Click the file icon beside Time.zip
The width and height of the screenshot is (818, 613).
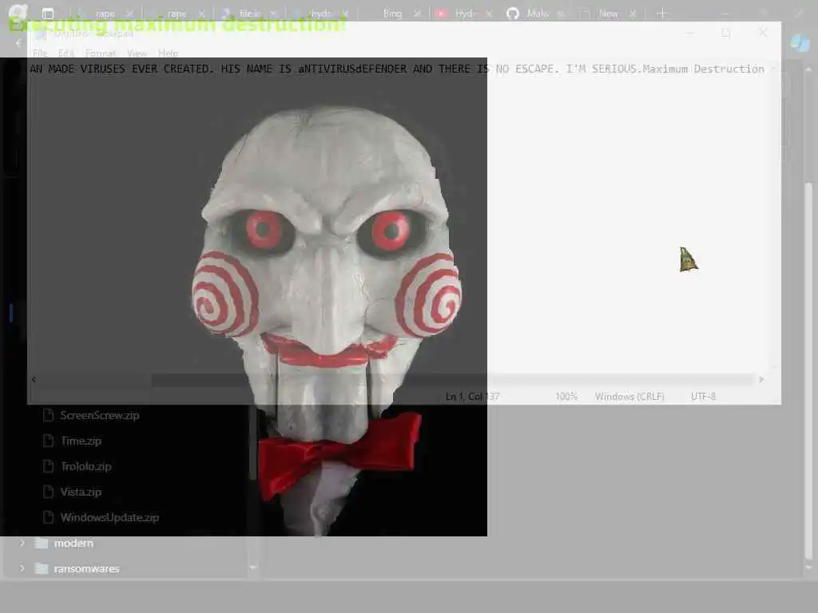tap(49, 441)
